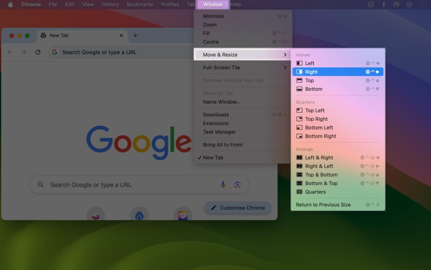The width and height of the screenshot is (431, 270).
Task: Click the voice search microphone icon
Action: click(x=224, y=185)
